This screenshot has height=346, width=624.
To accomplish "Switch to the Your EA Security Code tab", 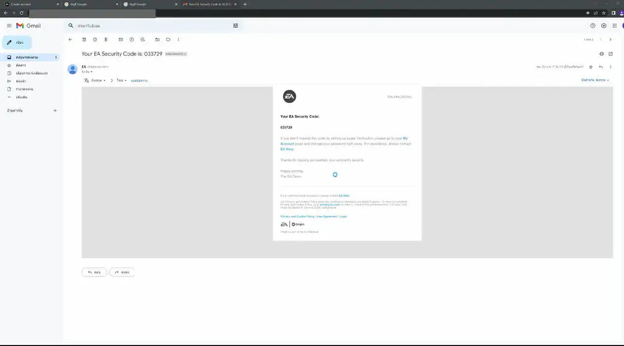I will (209, 4).
